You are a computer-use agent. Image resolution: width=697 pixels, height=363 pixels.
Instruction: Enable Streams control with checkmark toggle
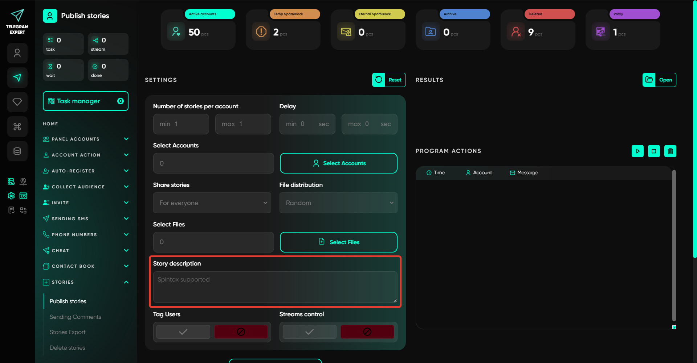click(309, 332)
